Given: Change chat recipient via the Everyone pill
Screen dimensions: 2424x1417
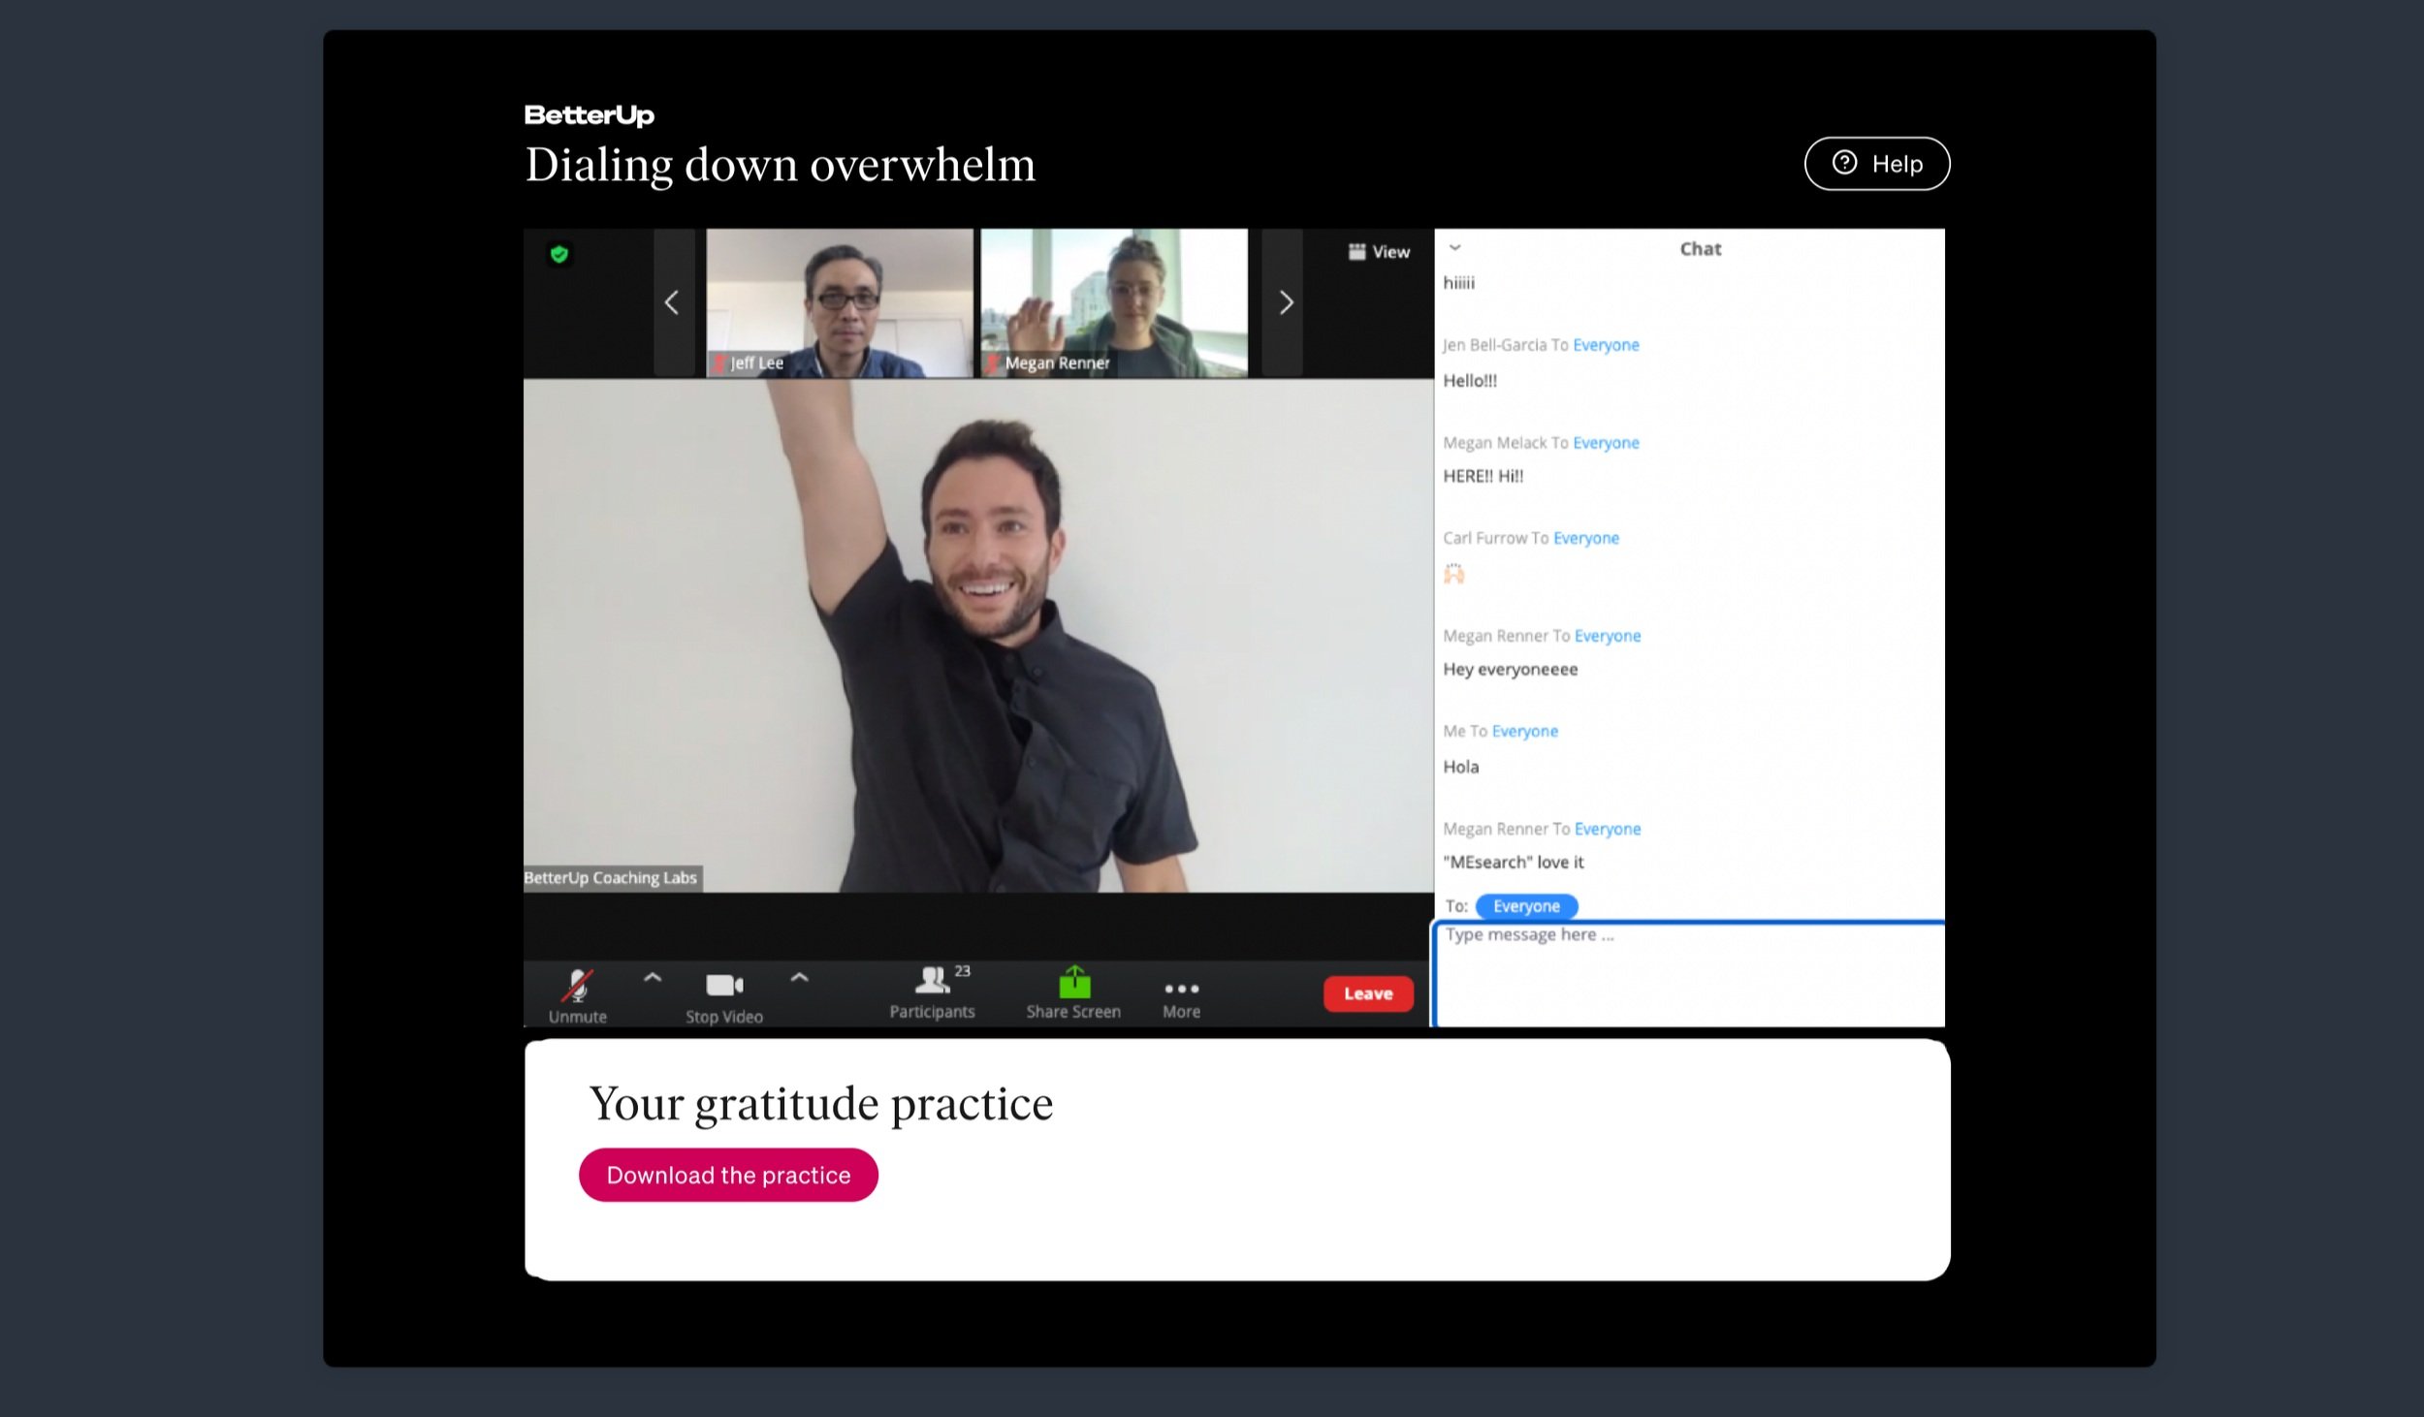Looking at the screenshot, I should [1526, 906].
